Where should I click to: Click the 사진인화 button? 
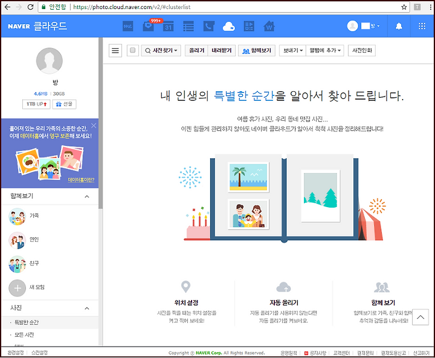pos(362,51)
